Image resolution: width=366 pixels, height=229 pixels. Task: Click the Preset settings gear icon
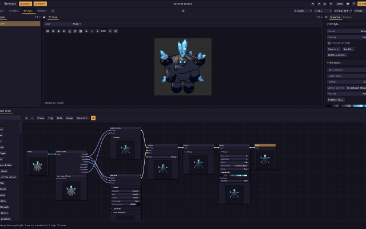click(329, 43)
